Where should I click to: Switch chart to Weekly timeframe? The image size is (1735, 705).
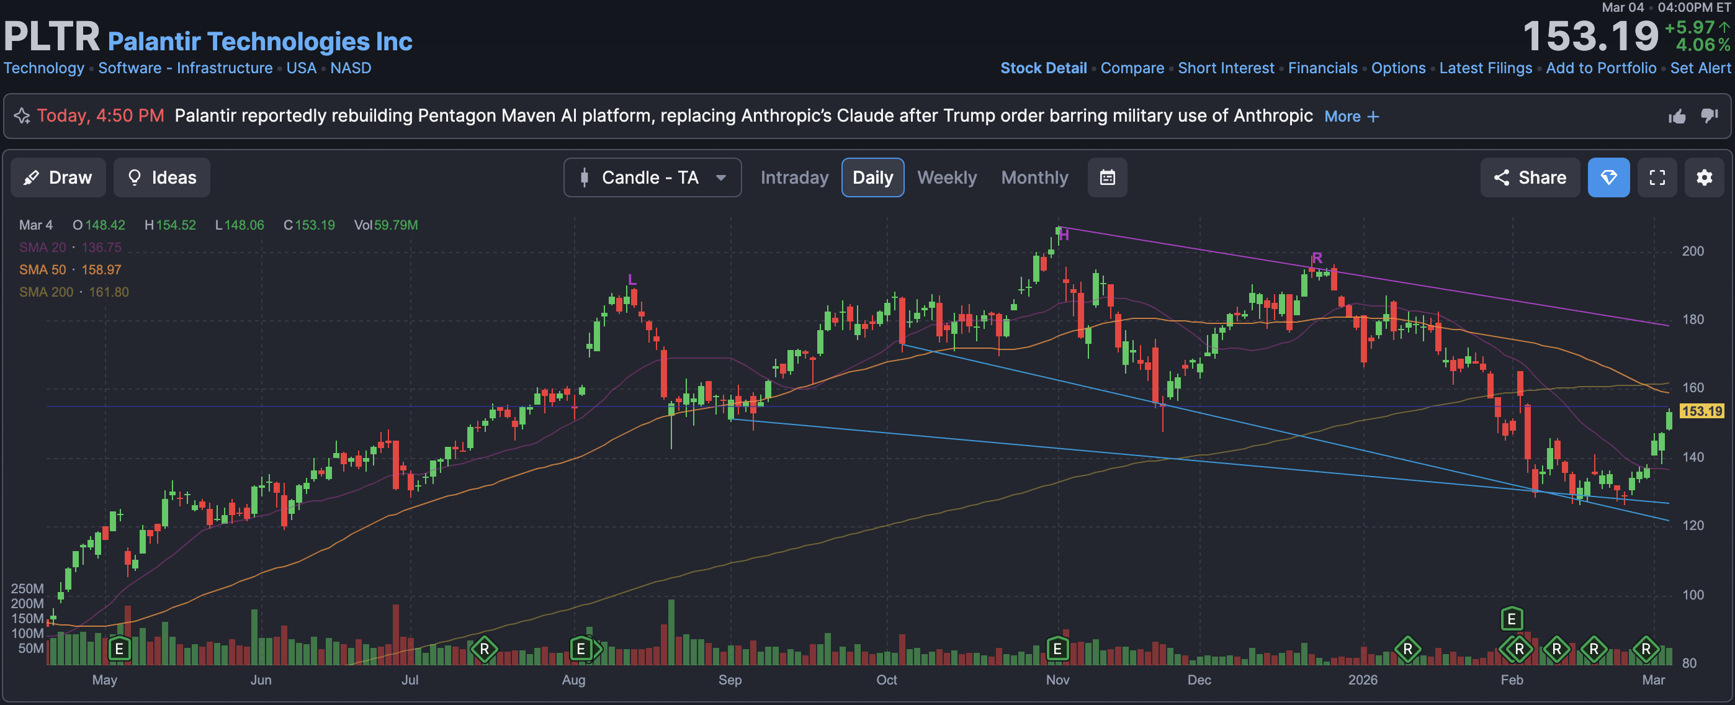pyautogui.click(x=946, y=177)
